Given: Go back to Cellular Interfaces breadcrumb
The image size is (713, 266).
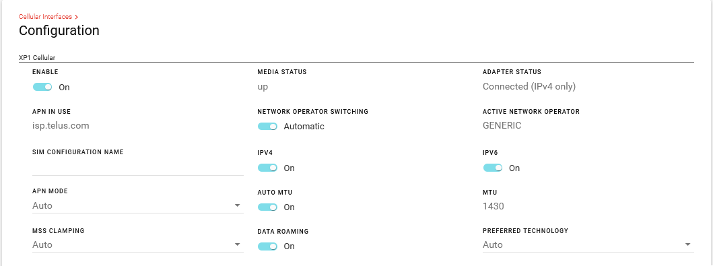Looking at the screenshot, I should click(46, 17).
